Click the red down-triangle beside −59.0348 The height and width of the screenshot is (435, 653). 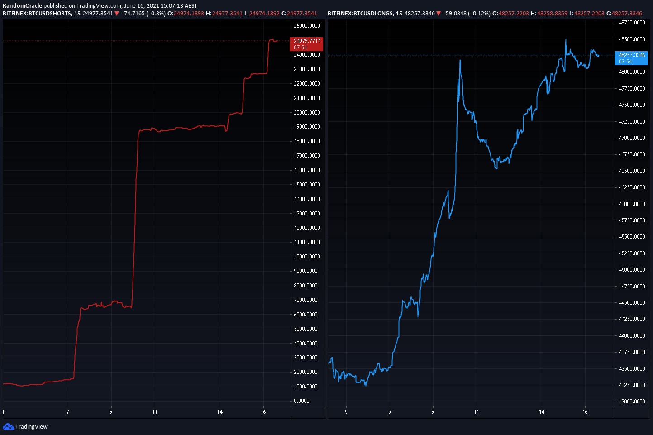click(x=438, y=14)
